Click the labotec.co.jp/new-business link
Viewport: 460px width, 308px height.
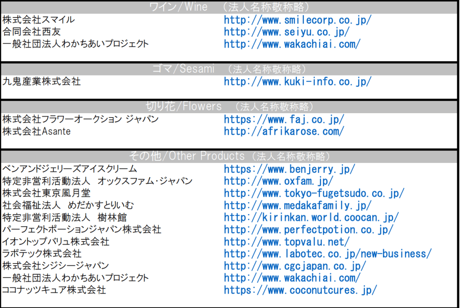coord(328,254)
